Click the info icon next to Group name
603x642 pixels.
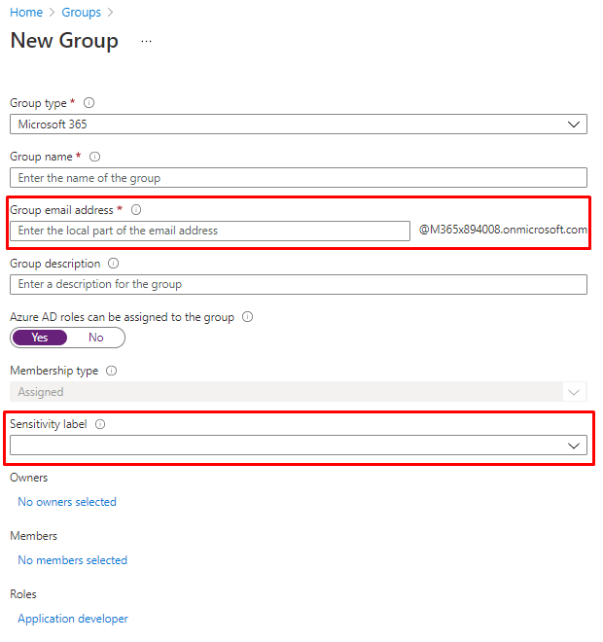[95, 157]
